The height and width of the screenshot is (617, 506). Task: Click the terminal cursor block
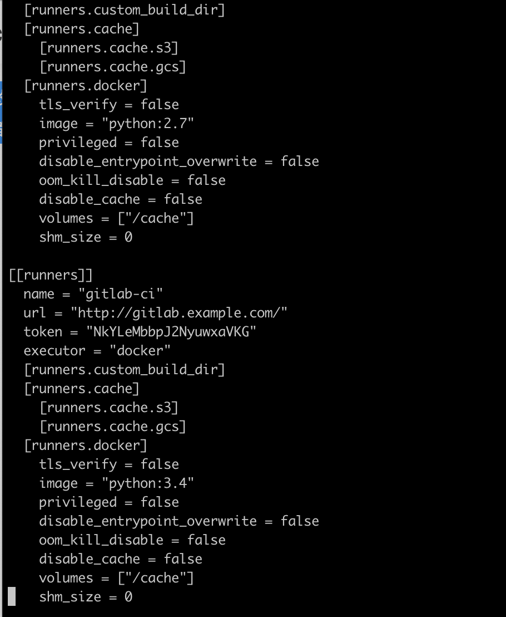[12, 596]
